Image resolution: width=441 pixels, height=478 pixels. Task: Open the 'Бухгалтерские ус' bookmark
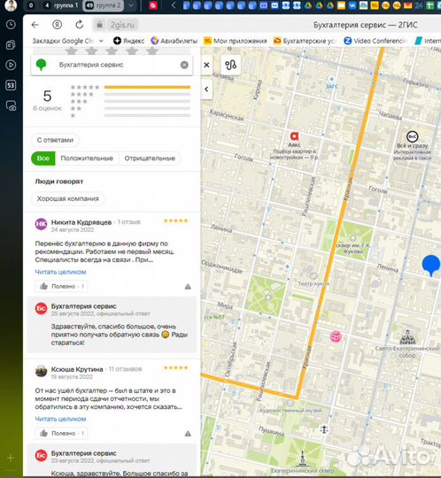click(305, 41)
